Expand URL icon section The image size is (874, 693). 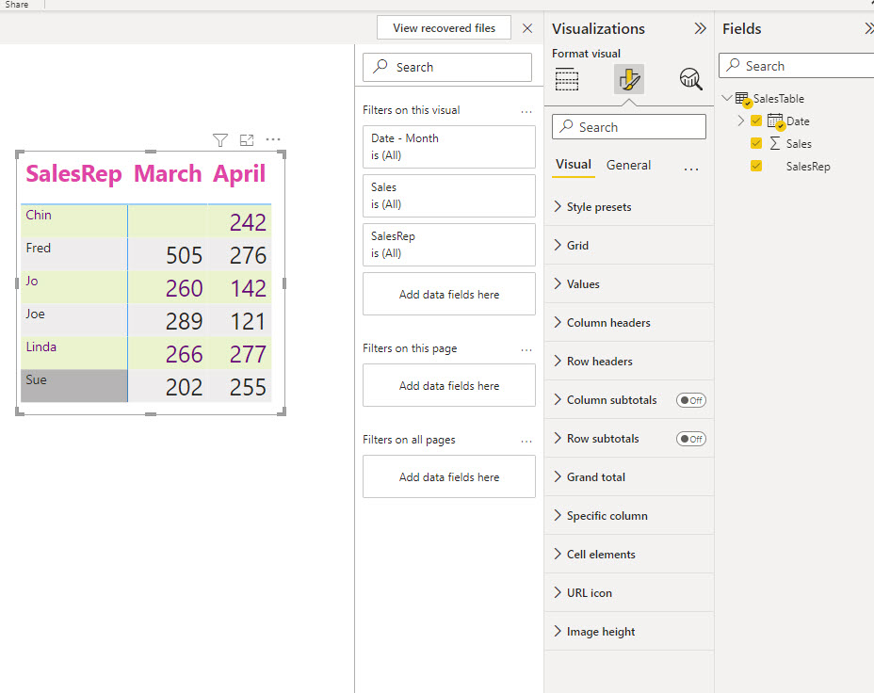629,593
